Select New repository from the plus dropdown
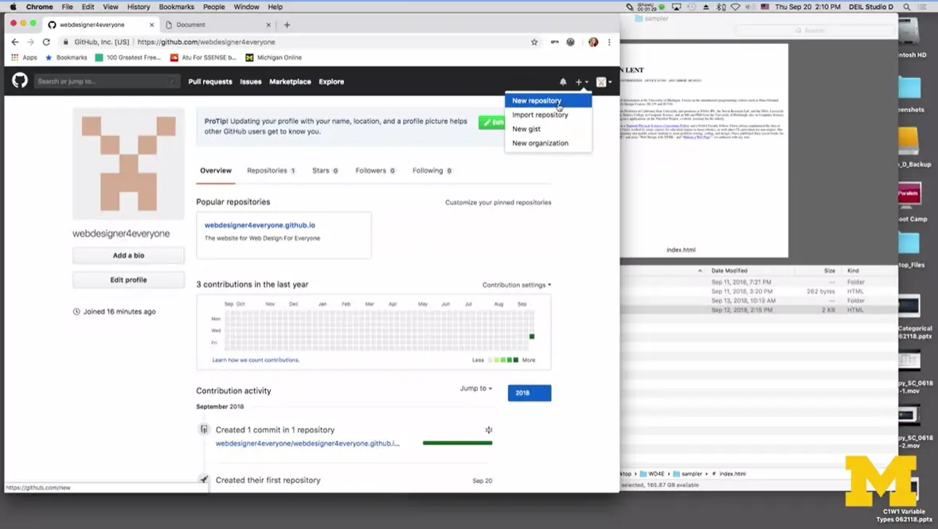 click(537, 100)
